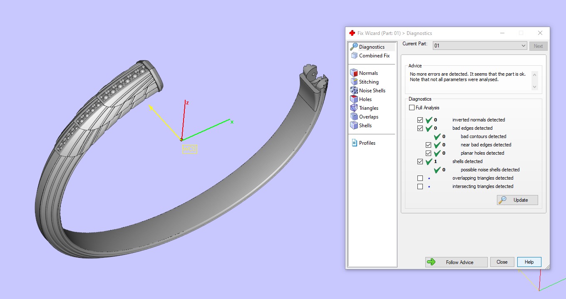Click the Combined Fix cube icon
This screenshot has width=566, height=299.
354,56
